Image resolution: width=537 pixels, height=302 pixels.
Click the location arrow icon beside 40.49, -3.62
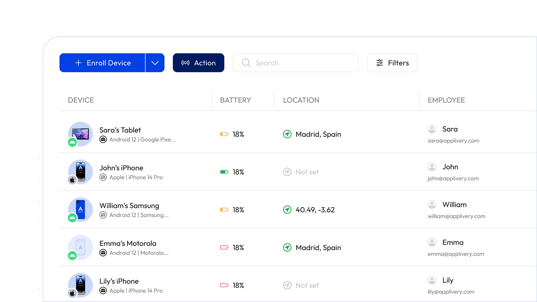point(287,210)
